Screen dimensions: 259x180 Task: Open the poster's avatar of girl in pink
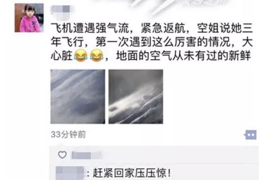29,18
